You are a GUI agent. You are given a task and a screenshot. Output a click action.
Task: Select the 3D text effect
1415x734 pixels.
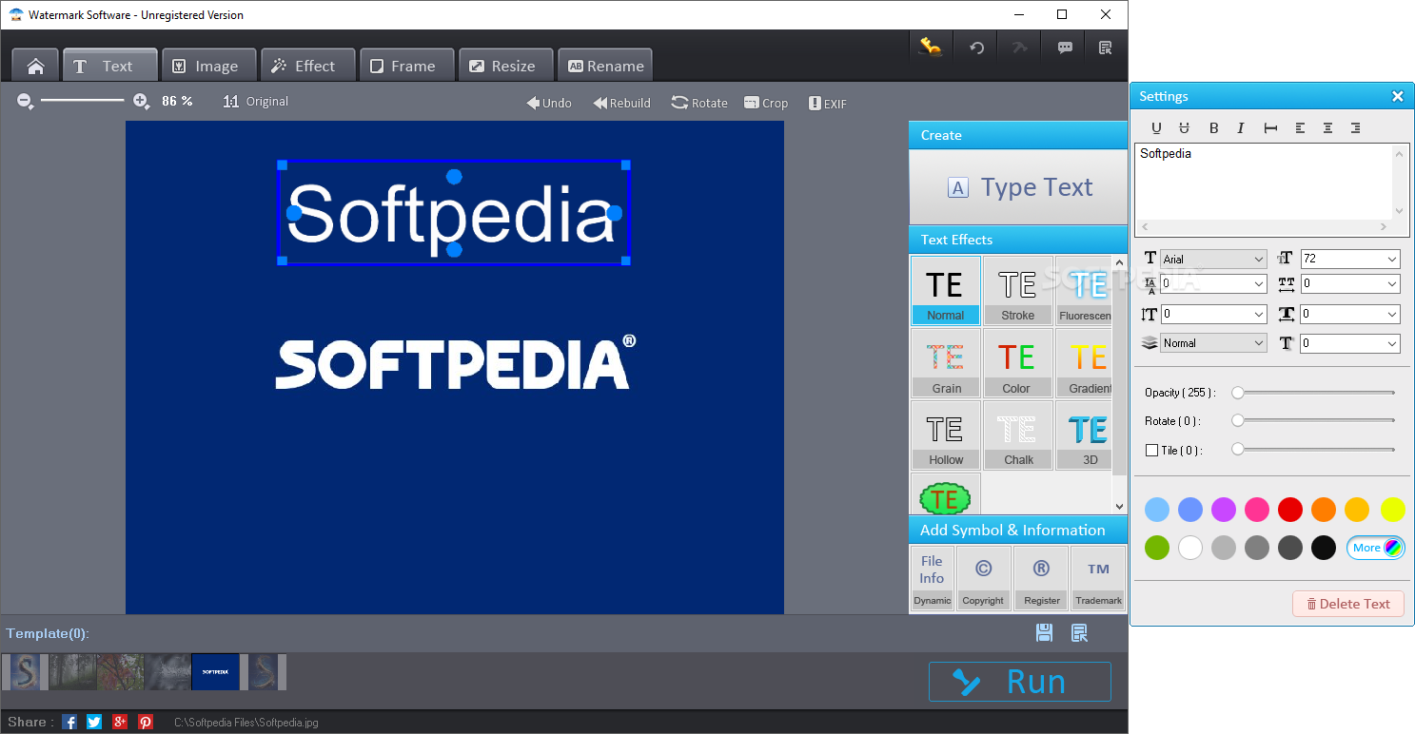tap(1084, 435)
